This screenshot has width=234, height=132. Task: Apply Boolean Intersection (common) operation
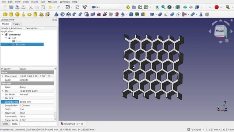178,14
